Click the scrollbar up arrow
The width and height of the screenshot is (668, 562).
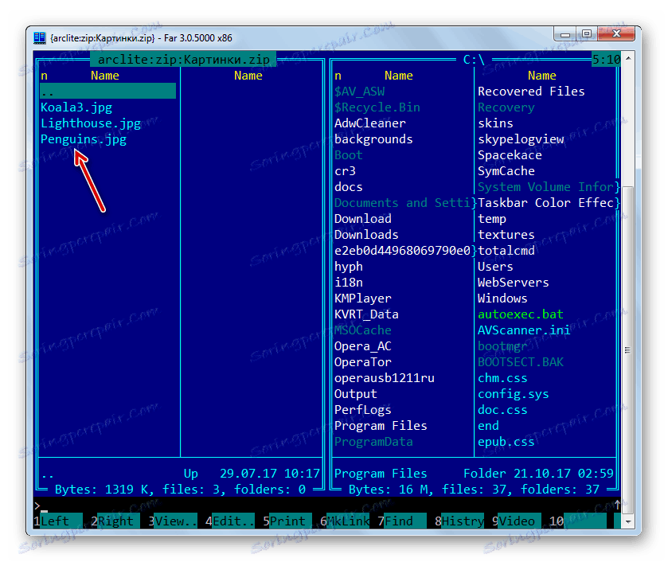pyautogui.click(x=628, y=57)
